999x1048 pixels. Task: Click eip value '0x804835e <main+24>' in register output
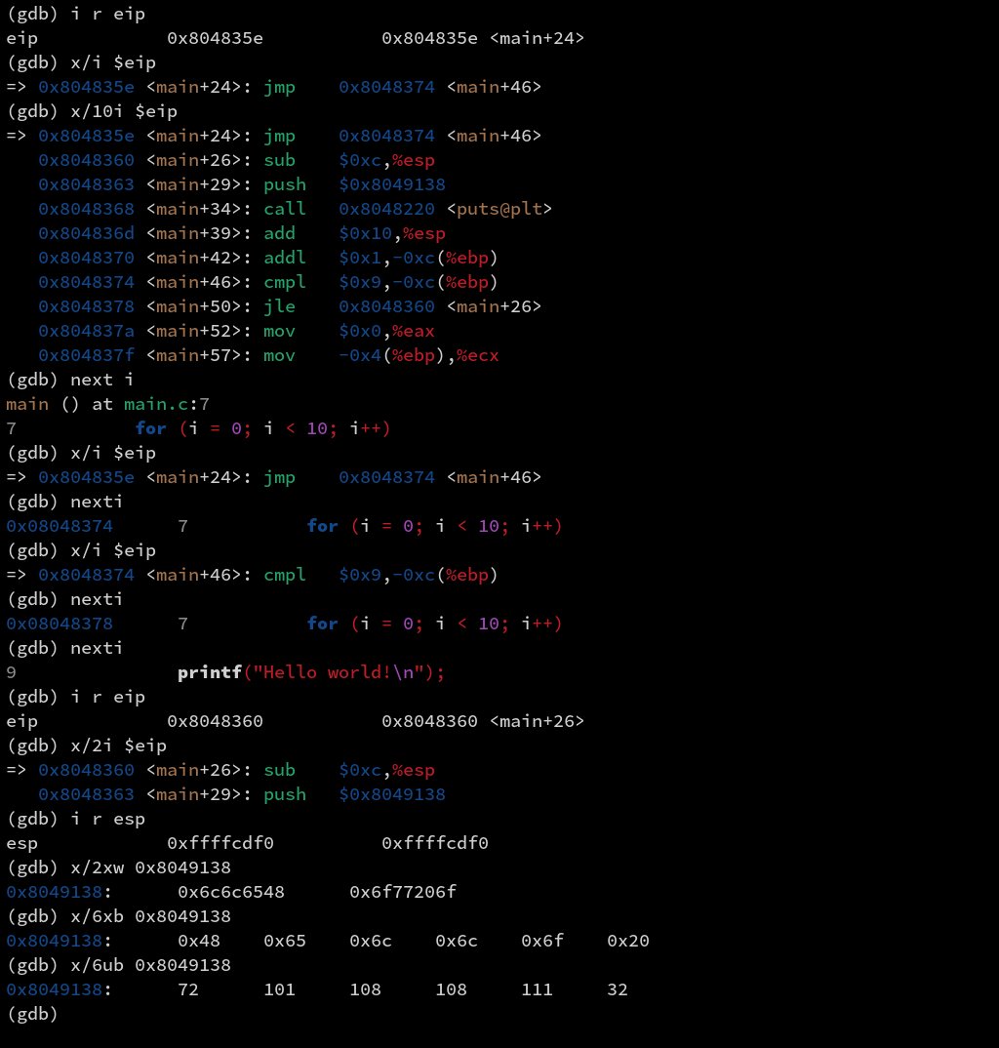pyautogui.click(x=483, y=38)
